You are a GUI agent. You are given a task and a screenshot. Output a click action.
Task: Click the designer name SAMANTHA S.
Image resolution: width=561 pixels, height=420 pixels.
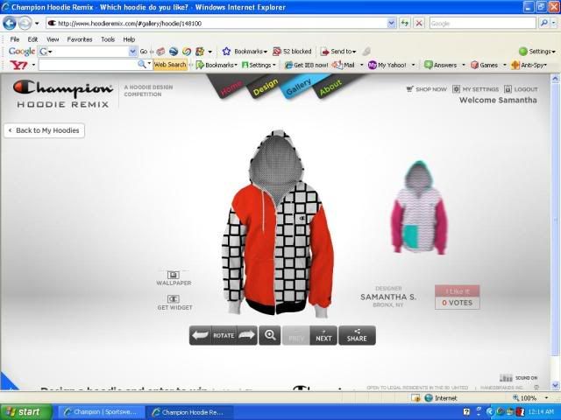(x=388, y=297)
